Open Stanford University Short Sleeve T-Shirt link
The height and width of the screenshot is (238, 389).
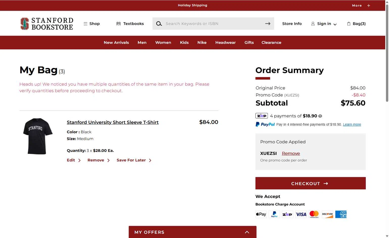[x=113, y=122]
